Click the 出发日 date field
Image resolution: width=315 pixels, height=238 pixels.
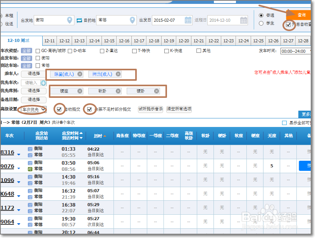coord(172,20)
